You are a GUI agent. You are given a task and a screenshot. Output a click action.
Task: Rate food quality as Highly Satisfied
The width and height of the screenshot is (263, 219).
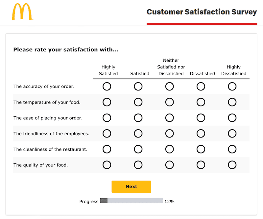coord(107,165)
